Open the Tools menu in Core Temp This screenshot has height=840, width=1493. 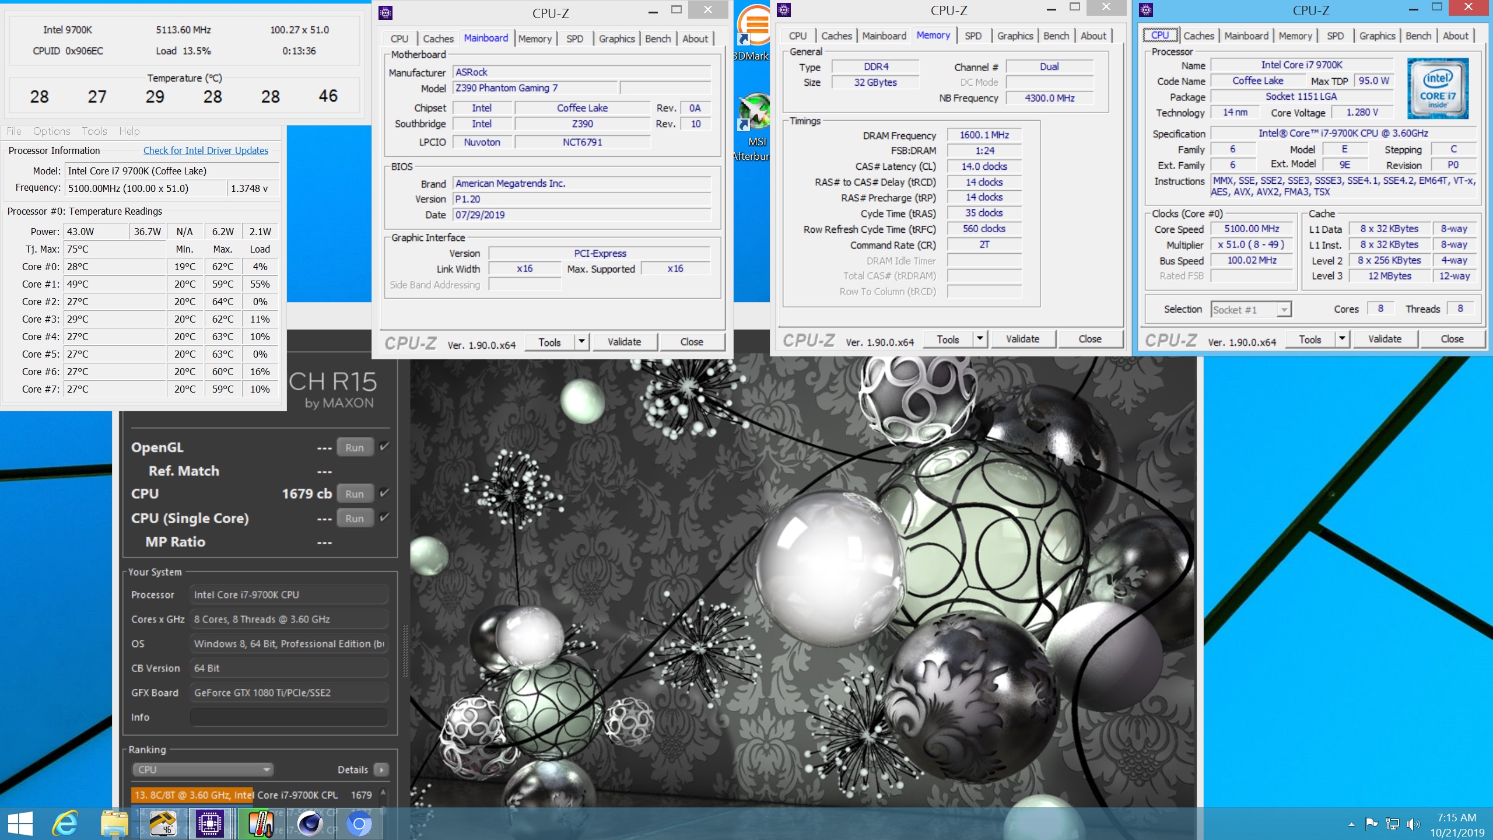[94, 131]
